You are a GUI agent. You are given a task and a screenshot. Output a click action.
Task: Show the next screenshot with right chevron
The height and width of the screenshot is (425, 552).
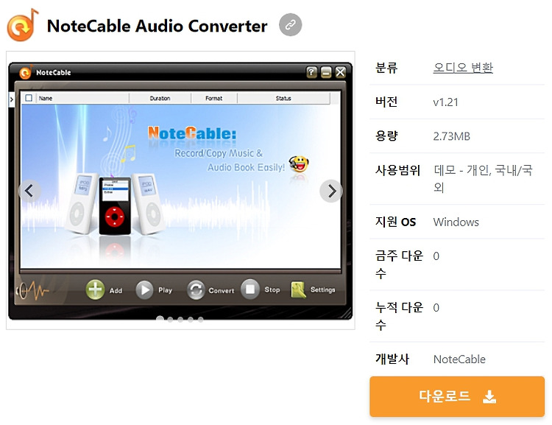tap(331, 191)
